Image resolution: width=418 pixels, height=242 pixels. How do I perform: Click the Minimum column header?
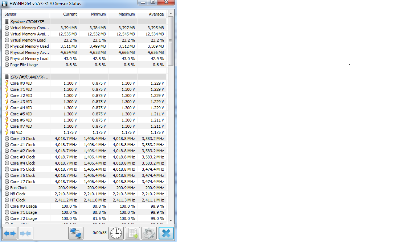pyautogui.click(x=94, y=14)
